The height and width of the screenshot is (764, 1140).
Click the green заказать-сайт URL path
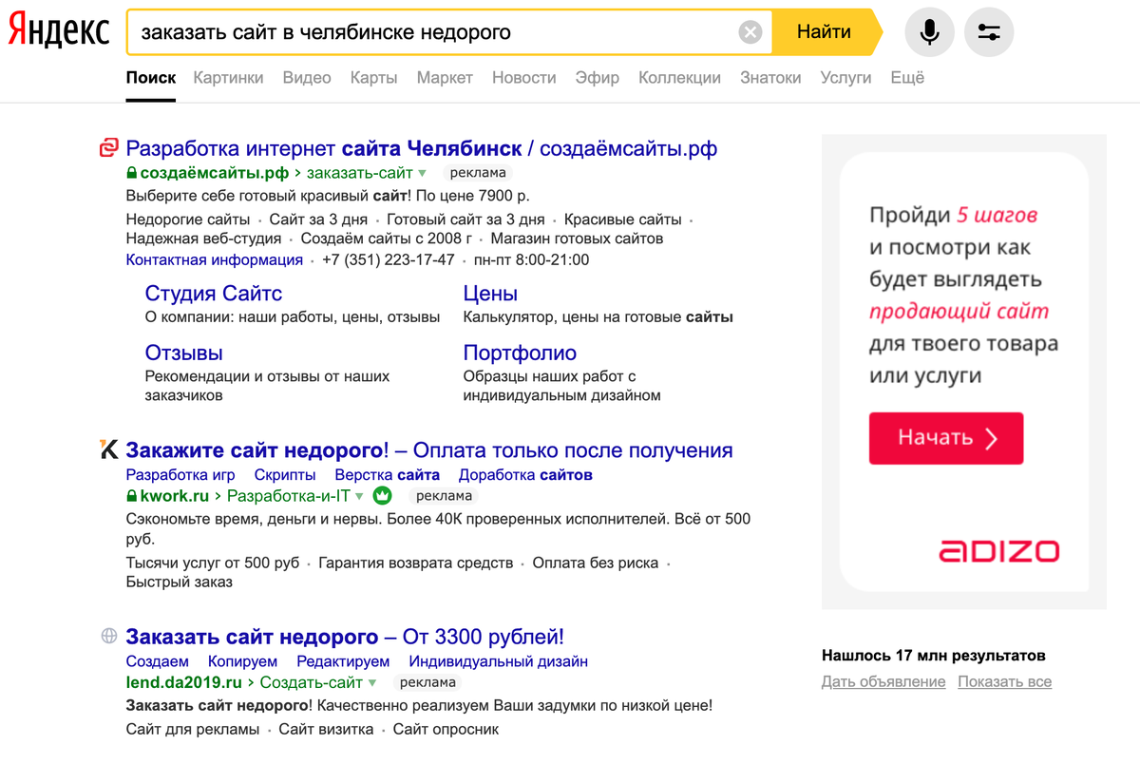coord(360,173)
